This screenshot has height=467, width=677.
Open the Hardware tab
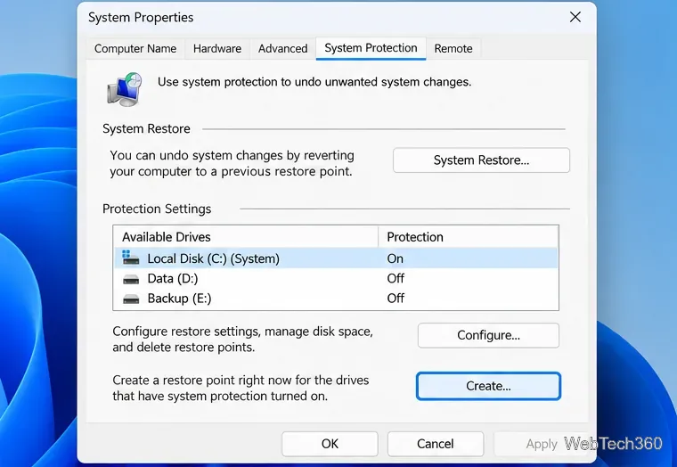(x=217, y=48)
